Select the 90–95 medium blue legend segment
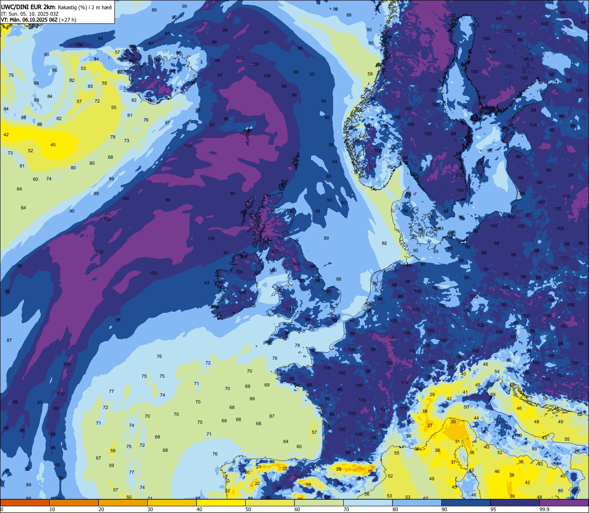589x513 pixels. click(466, 502)
